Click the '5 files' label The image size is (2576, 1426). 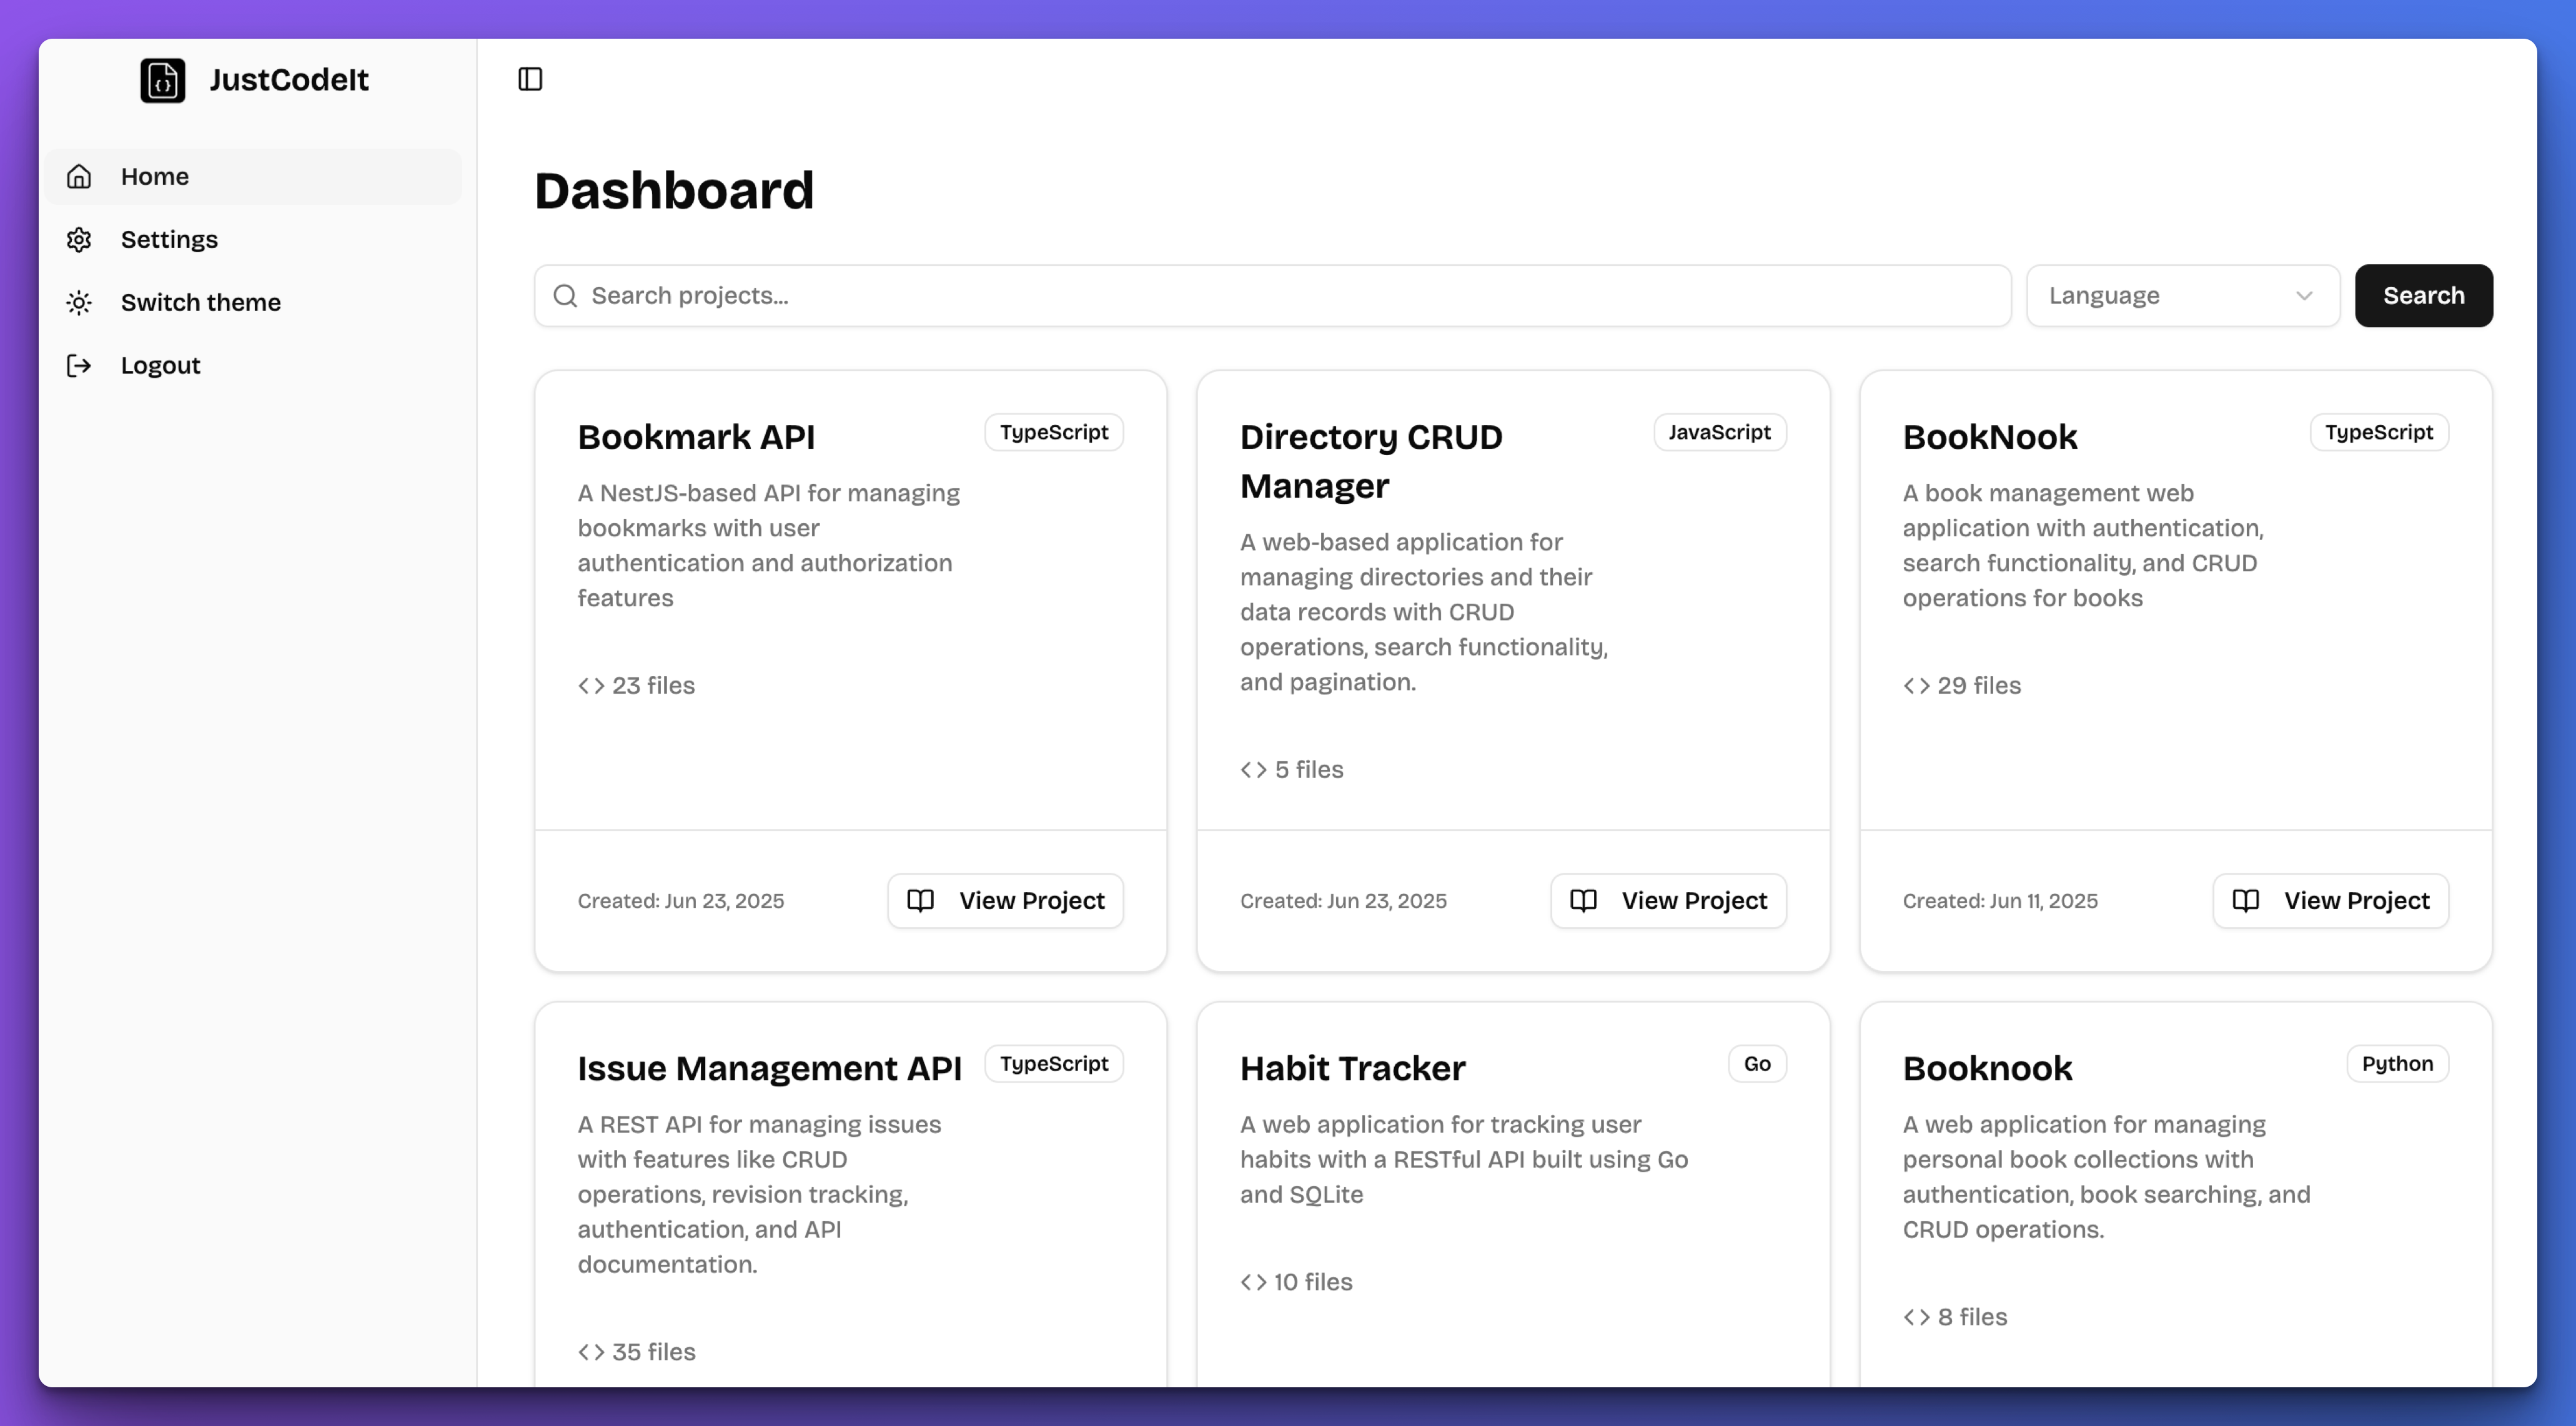pyautogui.click(x=1309, y=769)
